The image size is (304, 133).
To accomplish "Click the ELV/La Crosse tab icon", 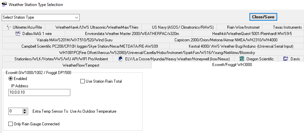I will [121, 59].
